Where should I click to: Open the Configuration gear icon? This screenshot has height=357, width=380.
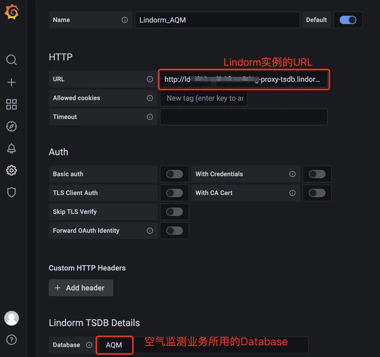click(x=11, y=170)
